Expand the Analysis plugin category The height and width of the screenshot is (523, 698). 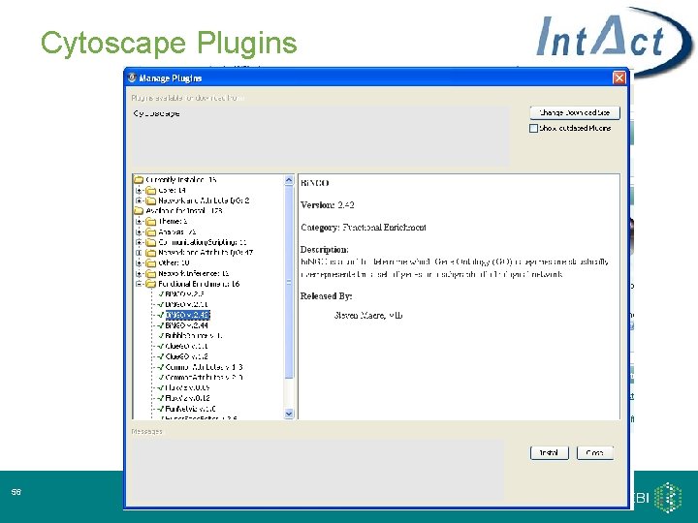click(139, 231)
